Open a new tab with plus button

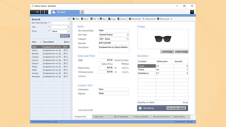point(82,12)
